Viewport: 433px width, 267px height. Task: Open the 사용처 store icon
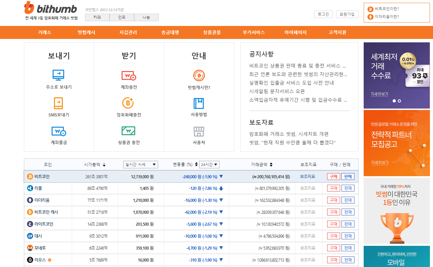point(199,131)
